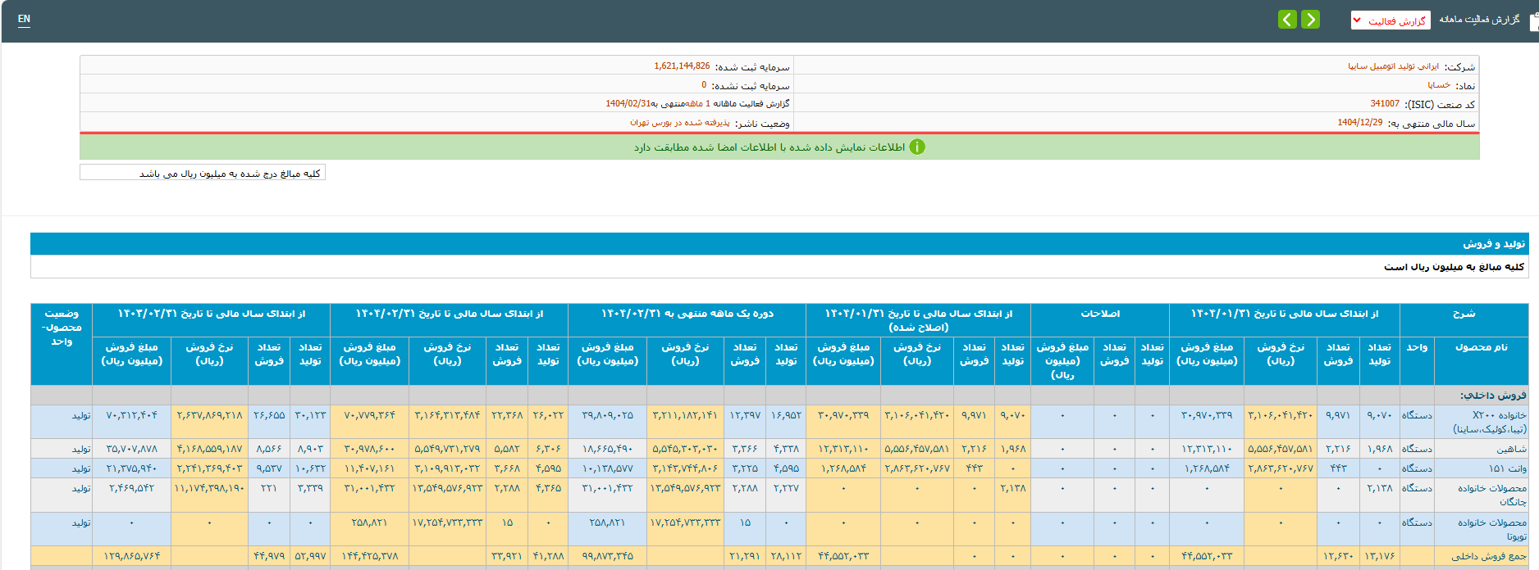The height and width of the screenshot is (570, 1539).
Task: Click the green info icon in the notice bar
Action: 917,147
